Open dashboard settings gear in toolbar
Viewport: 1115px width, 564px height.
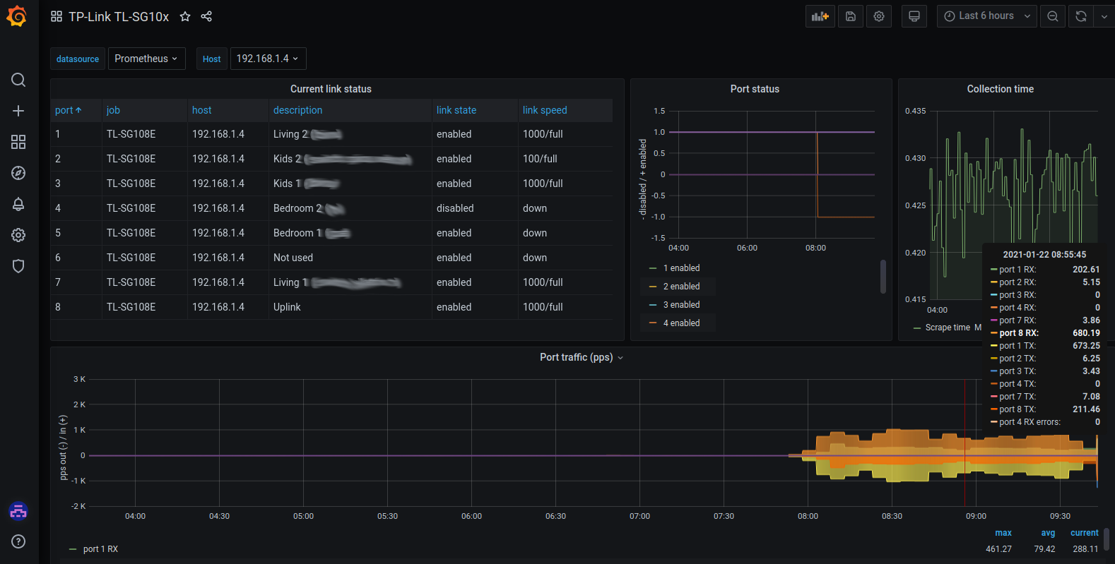coord(879,16)
